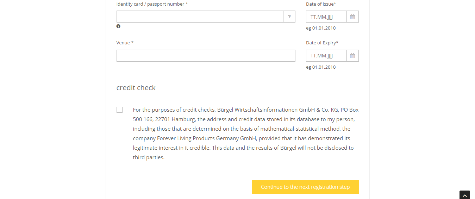Click the example date hint under Date of Expiry

pos(321,67)
